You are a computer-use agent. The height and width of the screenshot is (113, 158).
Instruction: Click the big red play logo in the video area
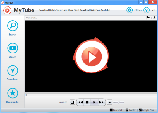pyautogui.click(x=91, y=55)
